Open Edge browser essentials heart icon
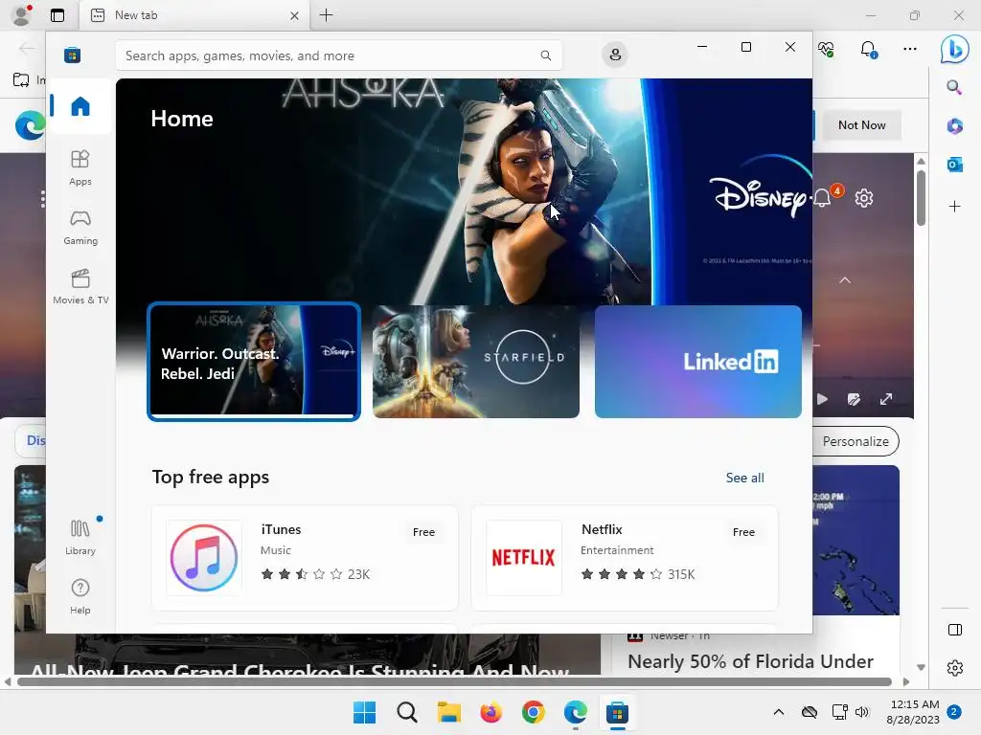The image size is (981, 735). pyautogui.click(x=826, y=49)
